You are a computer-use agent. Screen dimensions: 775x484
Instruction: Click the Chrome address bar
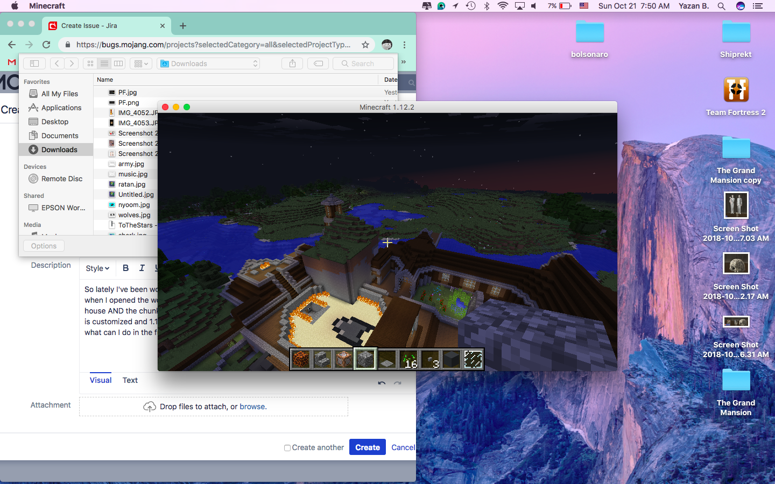click(213, 45)
